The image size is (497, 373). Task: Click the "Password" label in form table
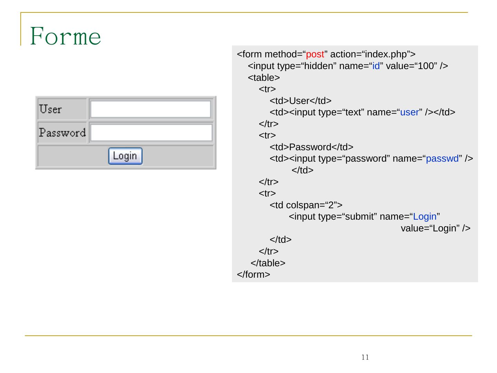pos(62,133)
